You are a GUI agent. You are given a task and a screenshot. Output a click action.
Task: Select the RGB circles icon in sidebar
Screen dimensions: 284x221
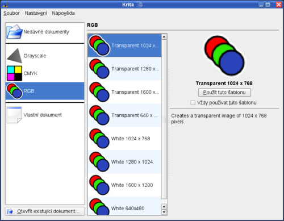pyautogui.click(x=14, y=91)
